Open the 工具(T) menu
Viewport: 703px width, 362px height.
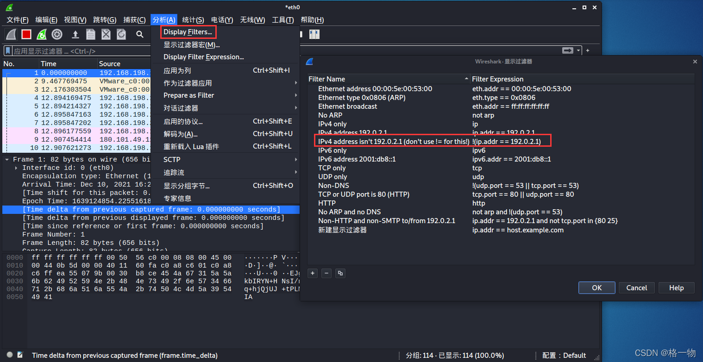[x=282, y=20]
